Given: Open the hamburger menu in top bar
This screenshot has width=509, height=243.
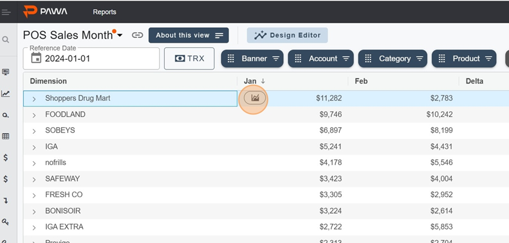Looking at the screenshot, I should click(6, 12).
